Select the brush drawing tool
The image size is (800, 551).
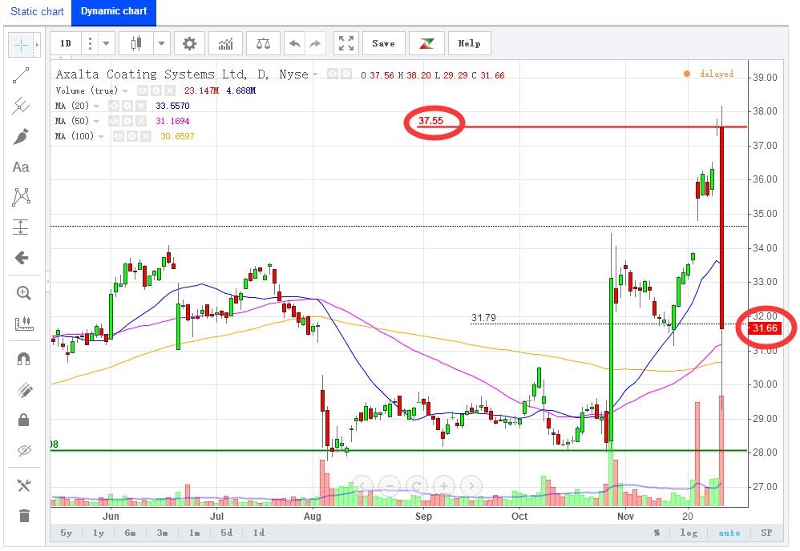point(21,137)
